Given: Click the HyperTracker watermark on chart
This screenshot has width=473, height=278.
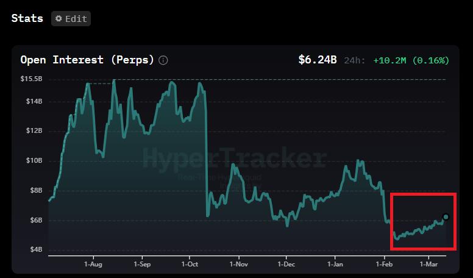Looking at the screenshot, I should click(235, 159).
